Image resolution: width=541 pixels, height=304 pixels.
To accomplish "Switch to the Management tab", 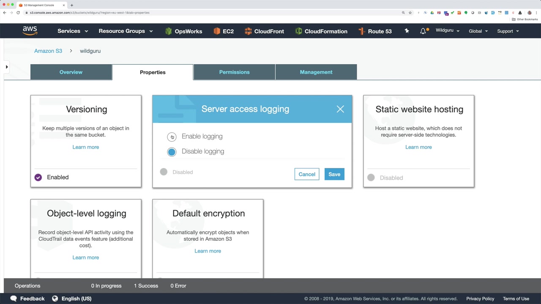I will [x=316, y=72].
